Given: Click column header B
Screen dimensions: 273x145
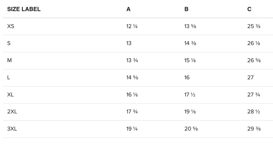Looking at the screenshot, I should (x=186, y=9).
